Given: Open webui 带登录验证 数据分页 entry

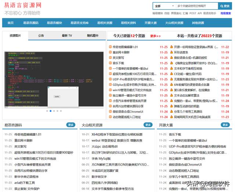Looking at the screenshot, I should tap(117, 141).
